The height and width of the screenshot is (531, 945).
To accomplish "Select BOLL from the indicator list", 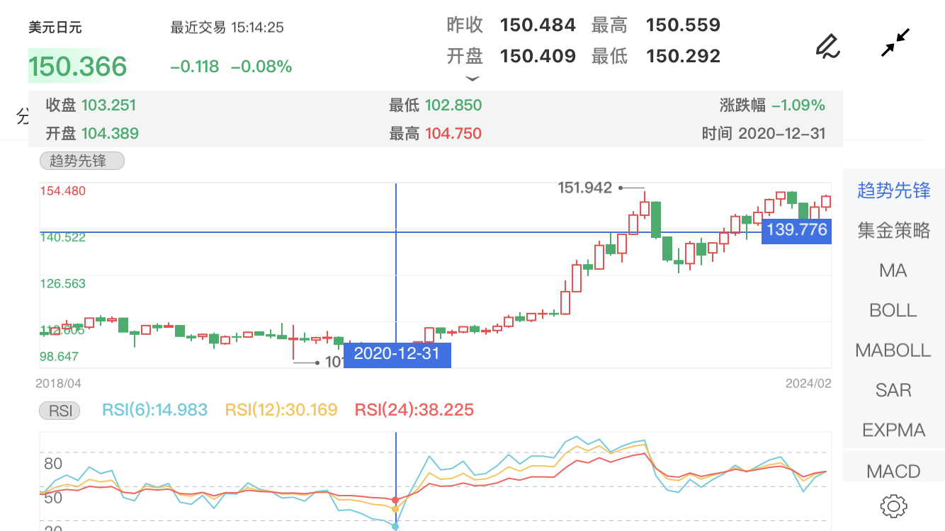I will pyautogui.click(x=893, y=310).
